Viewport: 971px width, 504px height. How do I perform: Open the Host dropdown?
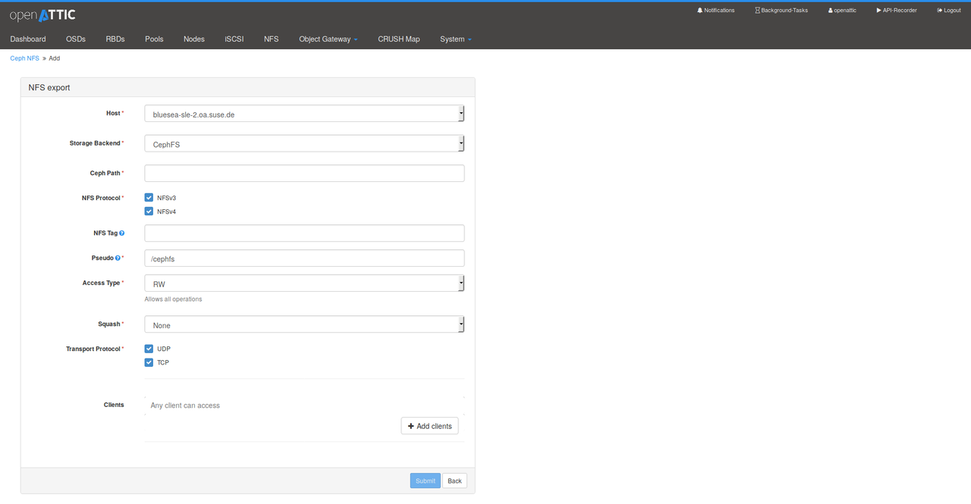point(303,114)
